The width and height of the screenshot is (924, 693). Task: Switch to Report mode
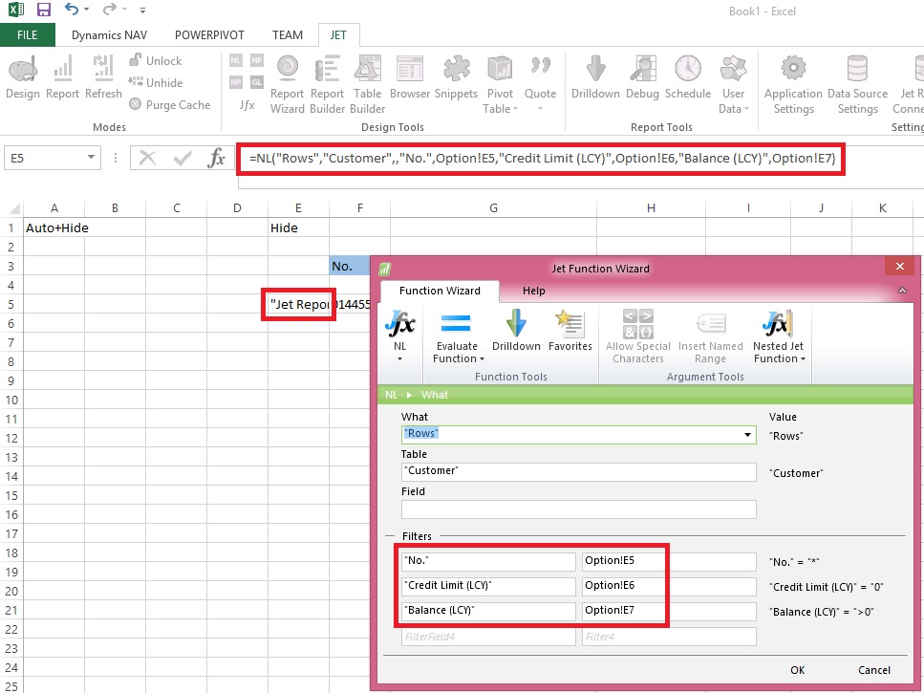[x=63, y=77]
